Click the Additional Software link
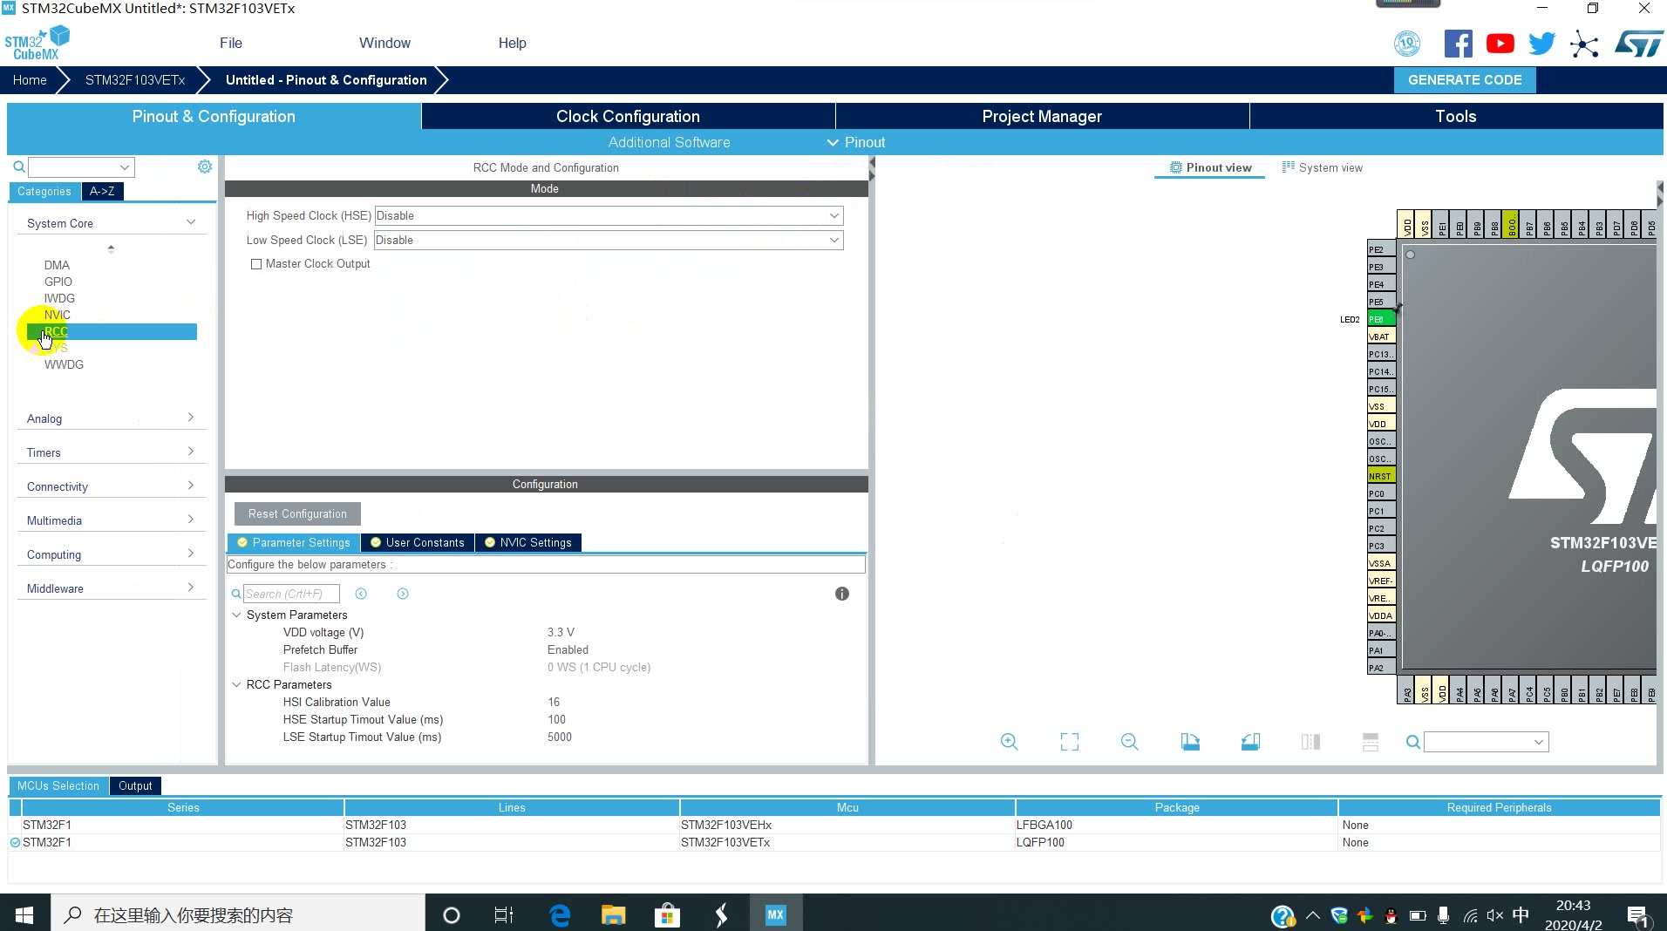The image size is (1667, 931). point(669,142)
